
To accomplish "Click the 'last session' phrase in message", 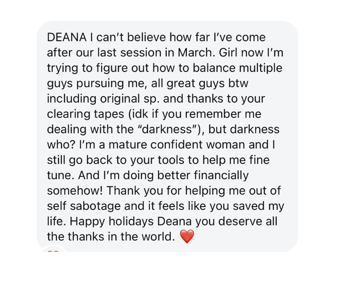I will pos(129,53).
